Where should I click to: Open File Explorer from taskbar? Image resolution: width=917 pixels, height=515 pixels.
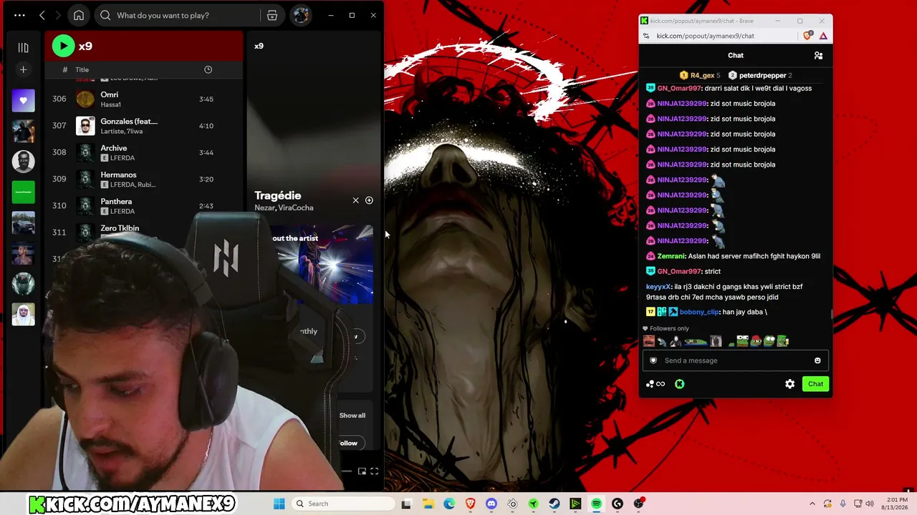428,504
